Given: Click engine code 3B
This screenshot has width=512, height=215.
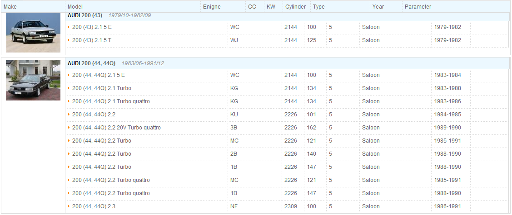Looking at the screenshot, I should point(234,128).
